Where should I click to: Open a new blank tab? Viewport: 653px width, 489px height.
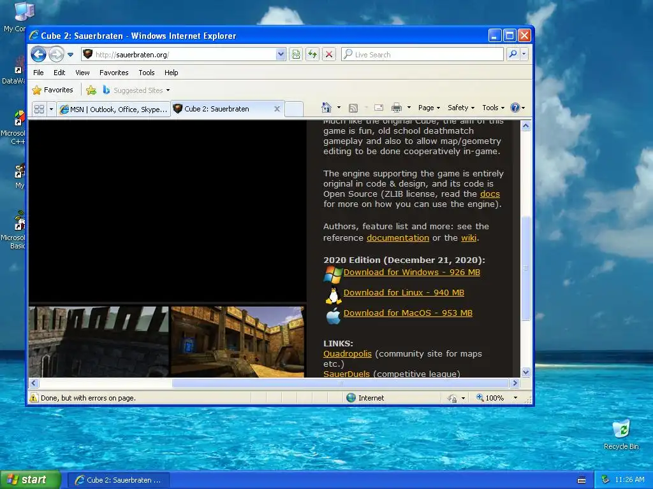point(294,109)
